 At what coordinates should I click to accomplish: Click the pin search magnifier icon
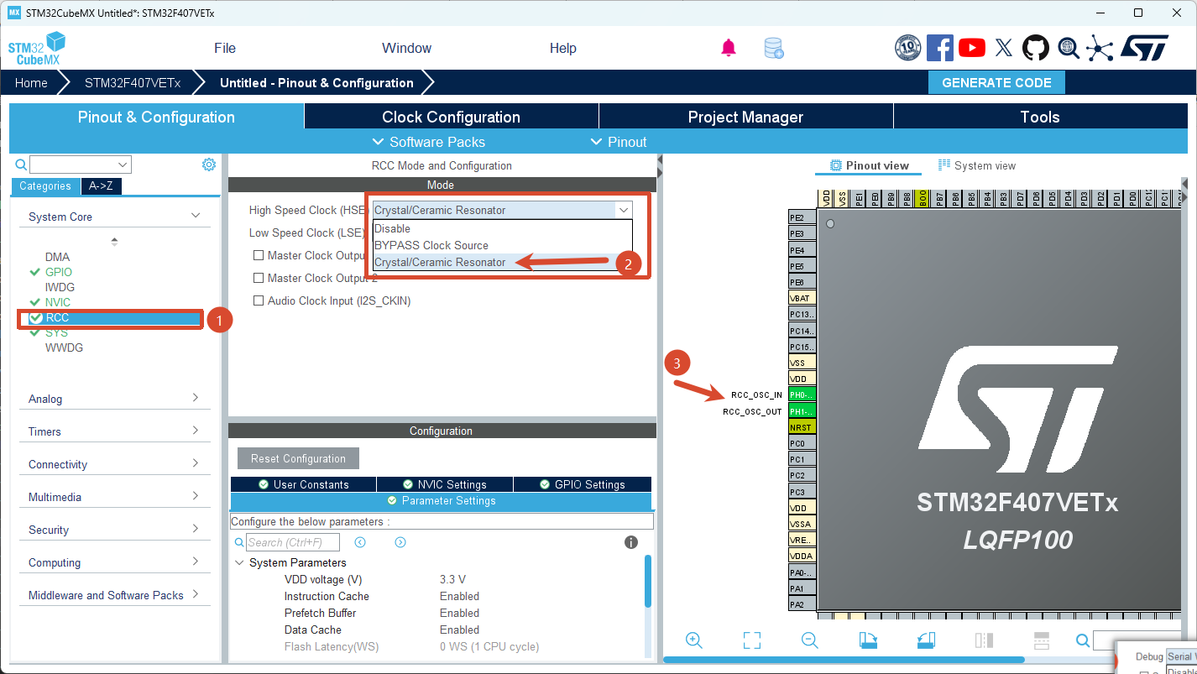pyautogui.click(x=1083, y=641)
